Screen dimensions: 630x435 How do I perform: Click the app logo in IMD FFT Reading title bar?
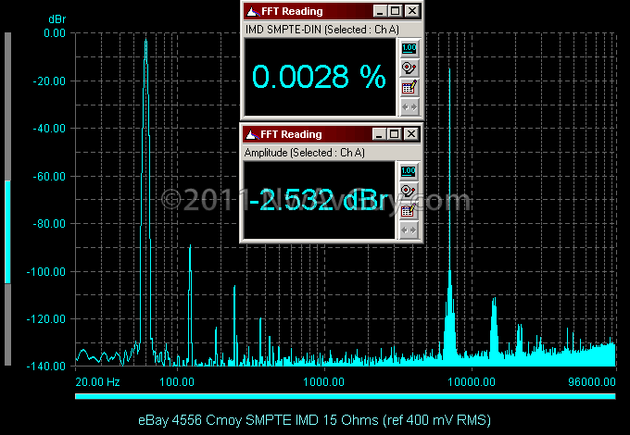[x=253, y=11]
